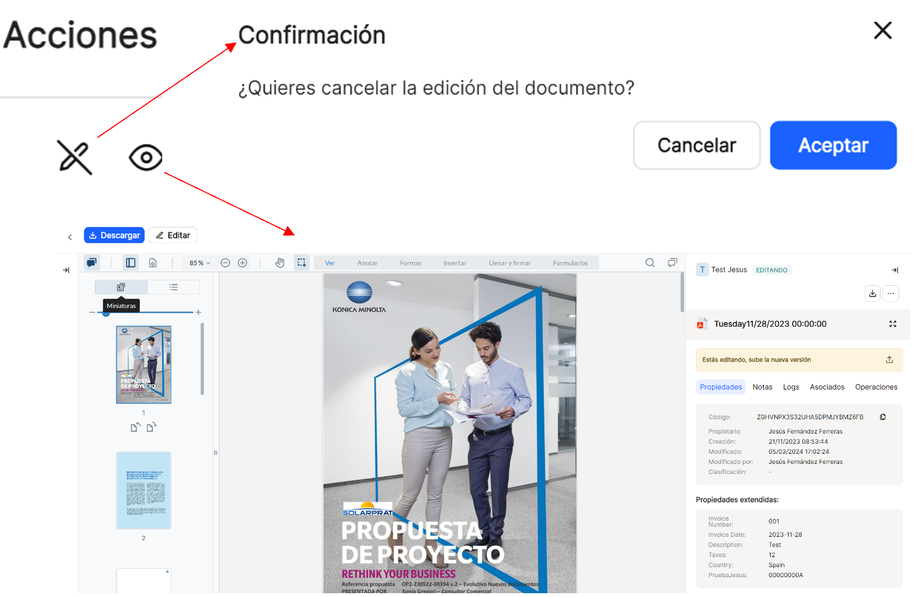Collapse the right properties panel arrow
The image size is (924, 597).
tap(895, 270)
